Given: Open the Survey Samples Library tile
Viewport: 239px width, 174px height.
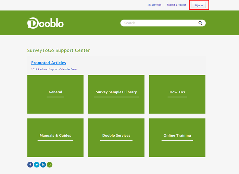Looking at the screenshot, I should 116,94.
